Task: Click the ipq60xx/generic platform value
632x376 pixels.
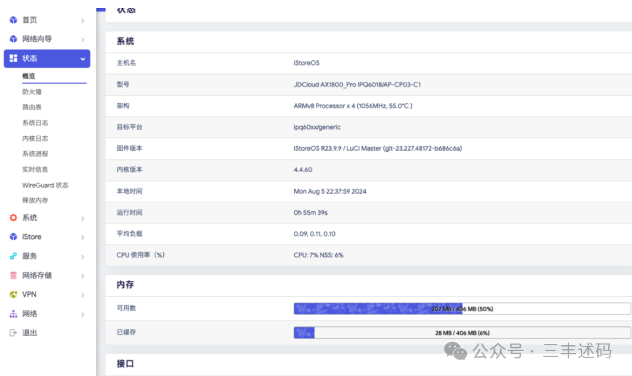Action: [317, 127]
